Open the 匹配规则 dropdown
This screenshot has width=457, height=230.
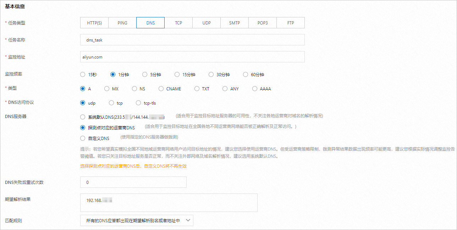point(137,220)
